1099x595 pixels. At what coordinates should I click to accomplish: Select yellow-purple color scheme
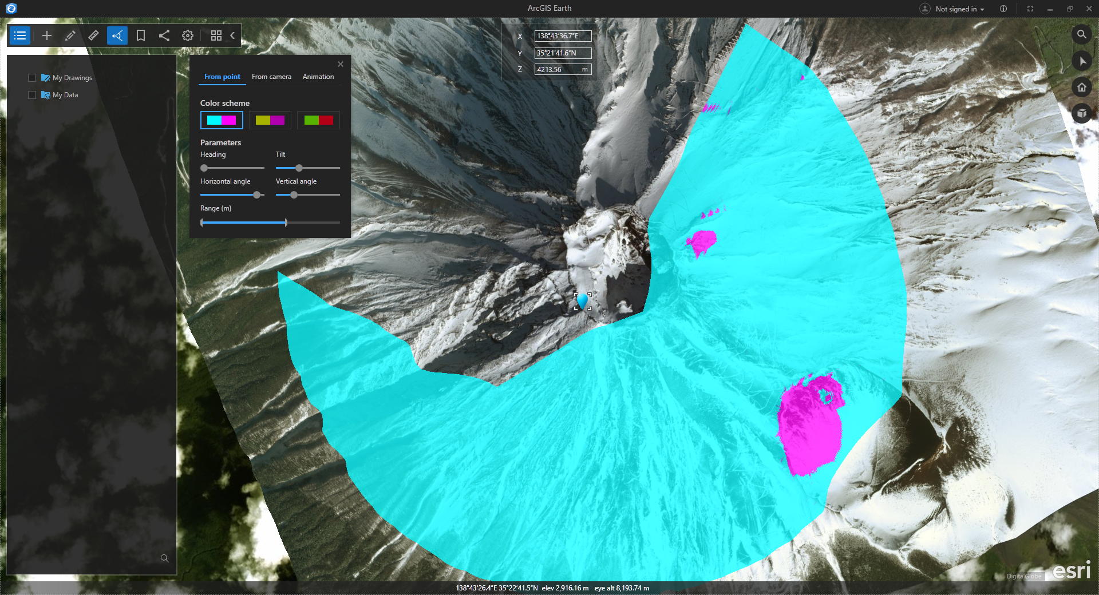click(x=270, y=120)
